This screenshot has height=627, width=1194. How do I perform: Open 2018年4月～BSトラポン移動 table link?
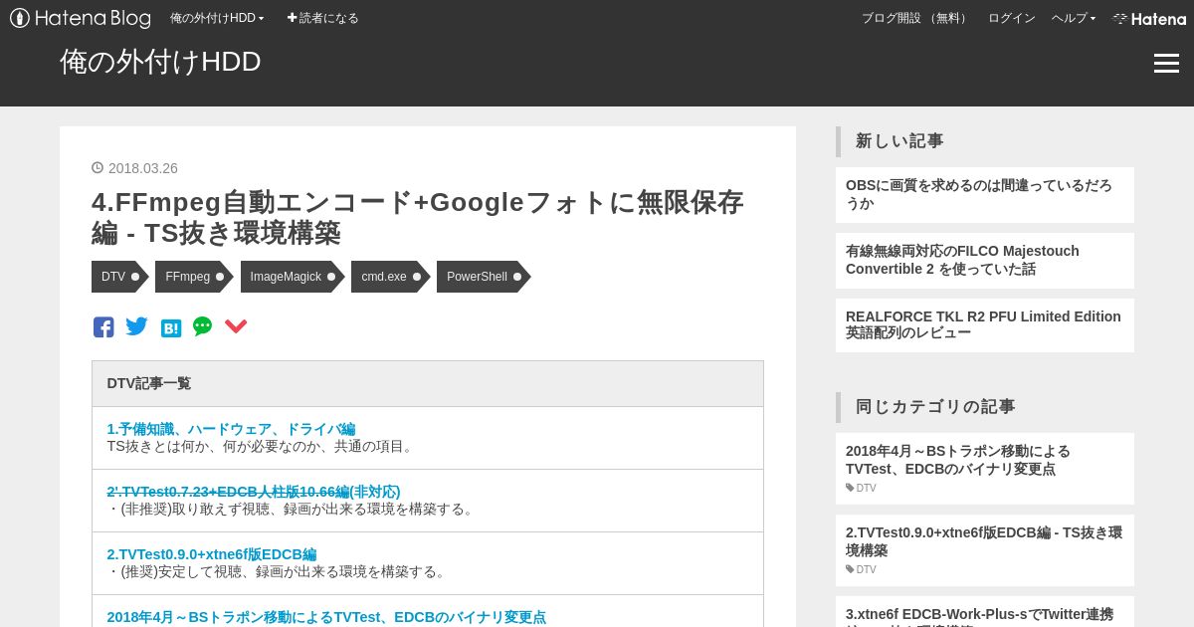point(326,617)
